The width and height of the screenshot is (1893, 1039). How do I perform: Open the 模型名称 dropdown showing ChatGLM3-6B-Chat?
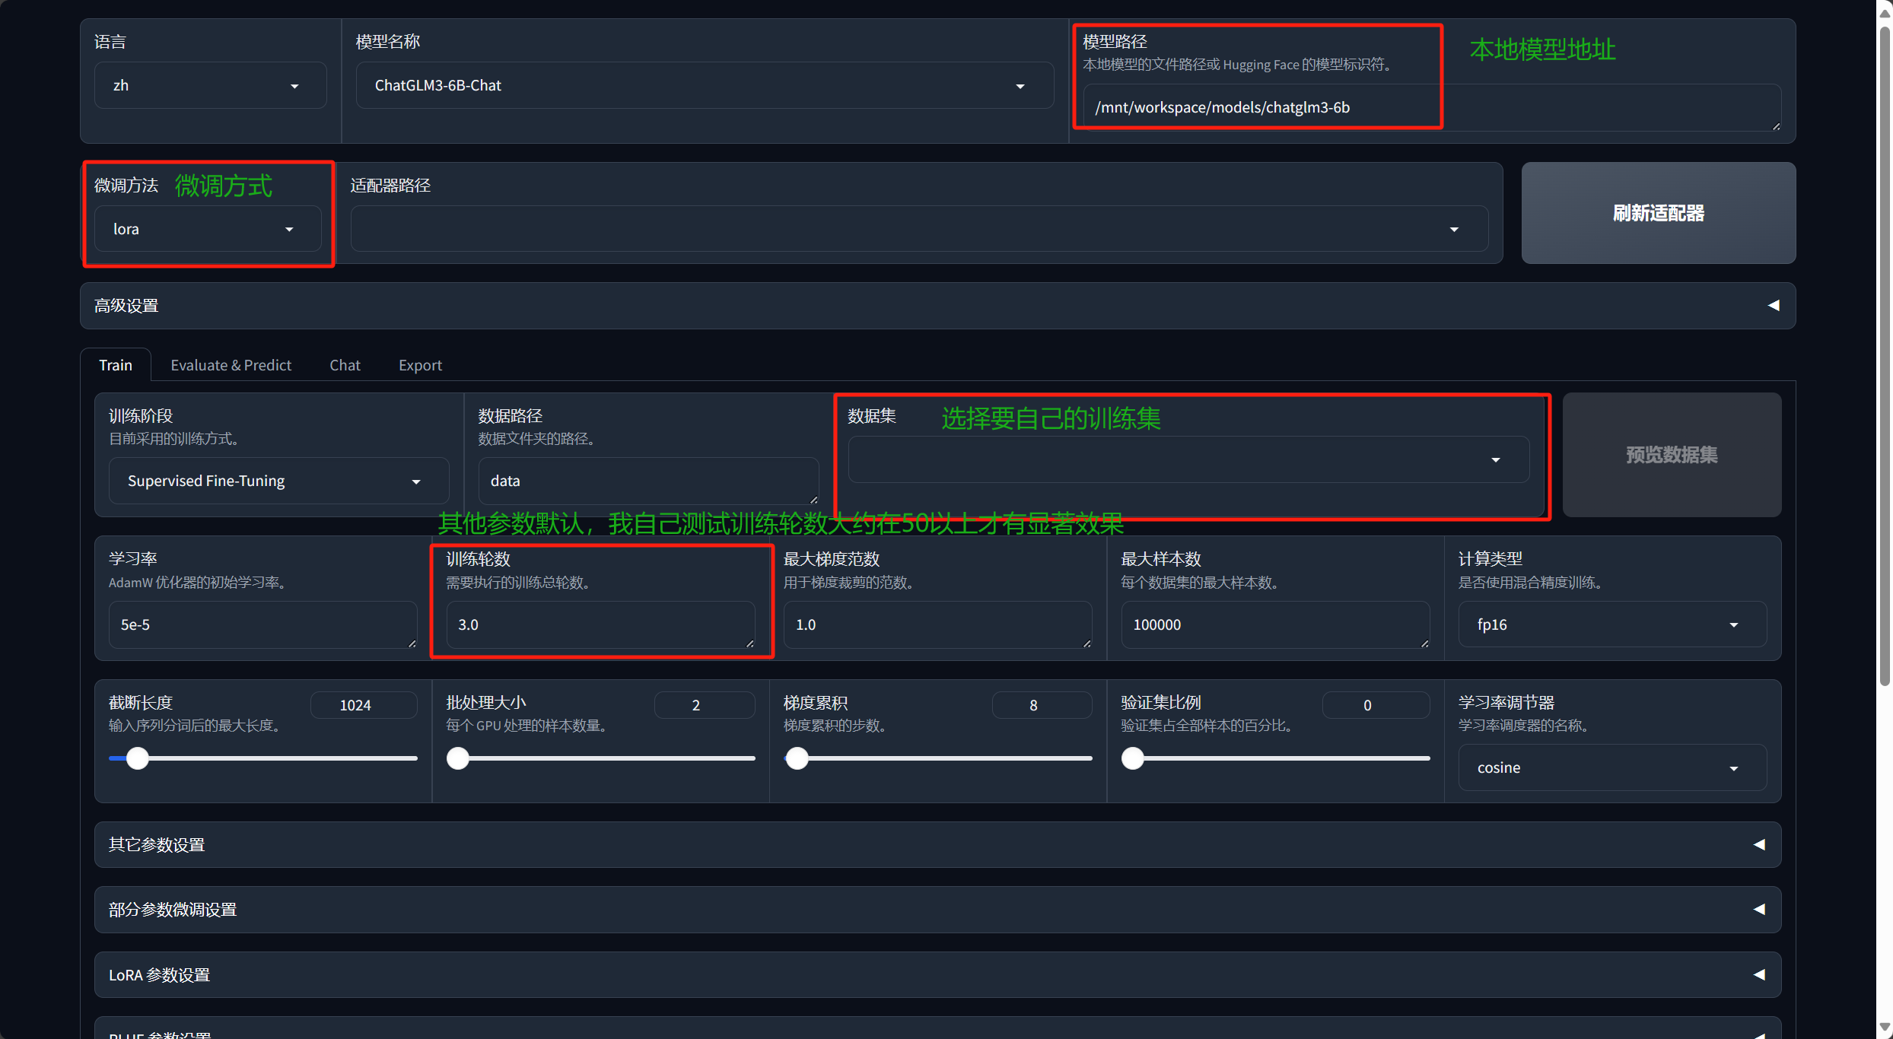tap(705, 85)
